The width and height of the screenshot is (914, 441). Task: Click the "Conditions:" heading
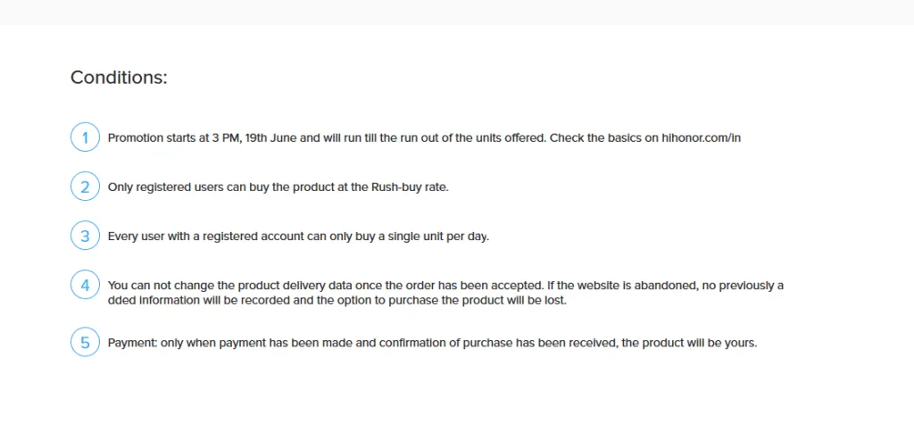(x=119, y=78)
